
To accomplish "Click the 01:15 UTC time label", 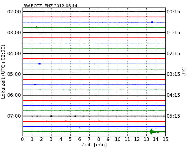I will coord(173,33).
